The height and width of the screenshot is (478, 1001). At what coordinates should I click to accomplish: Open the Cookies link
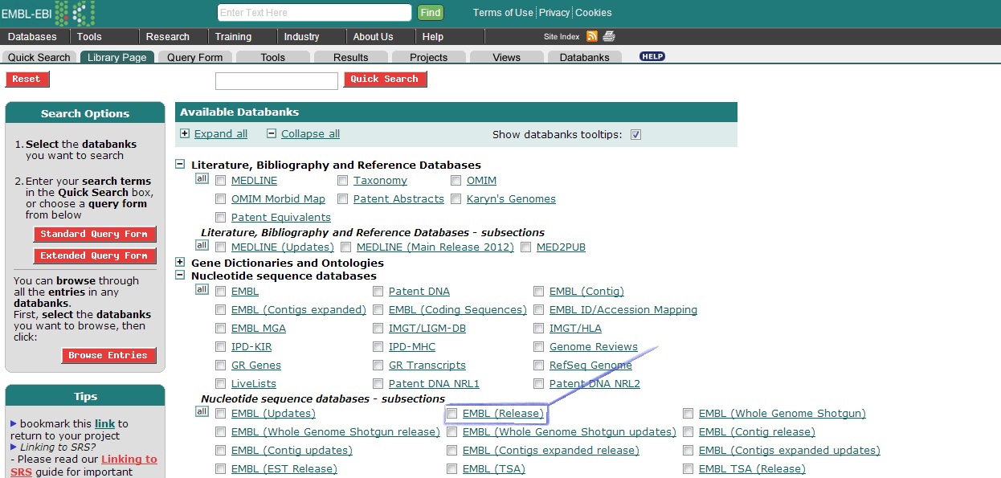(x=594, y=13)
